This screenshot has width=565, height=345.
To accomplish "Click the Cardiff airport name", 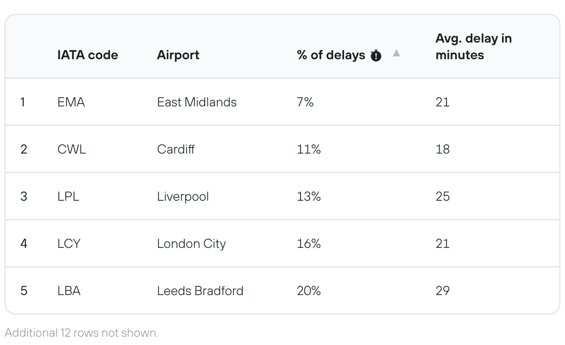I will pos(176,149).
